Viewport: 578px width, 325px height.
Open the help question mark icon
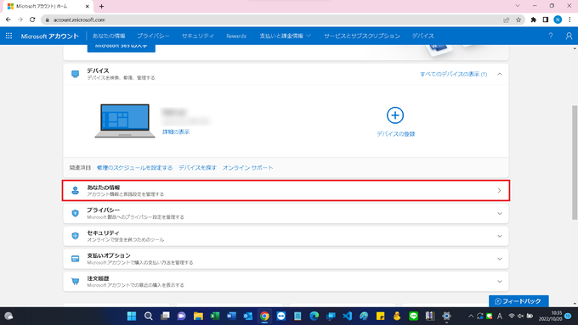[x=550, y=36]
